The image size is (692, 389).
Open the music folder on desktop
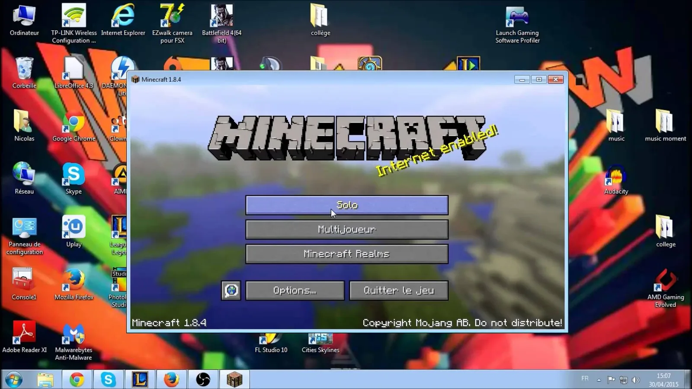(616, 126)
